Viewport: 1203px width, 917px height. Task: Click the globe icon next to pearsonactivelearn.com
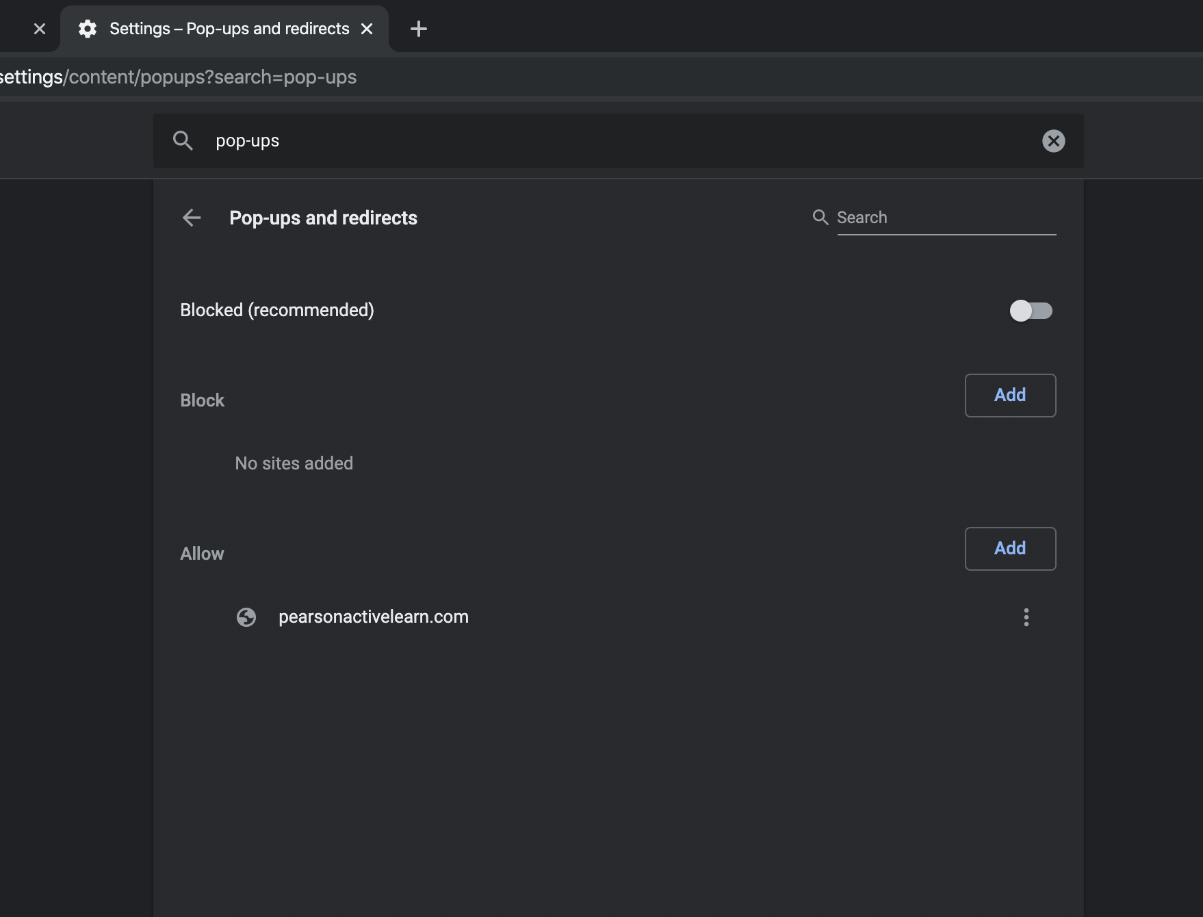pyautogui.click(x=246, y=617)
